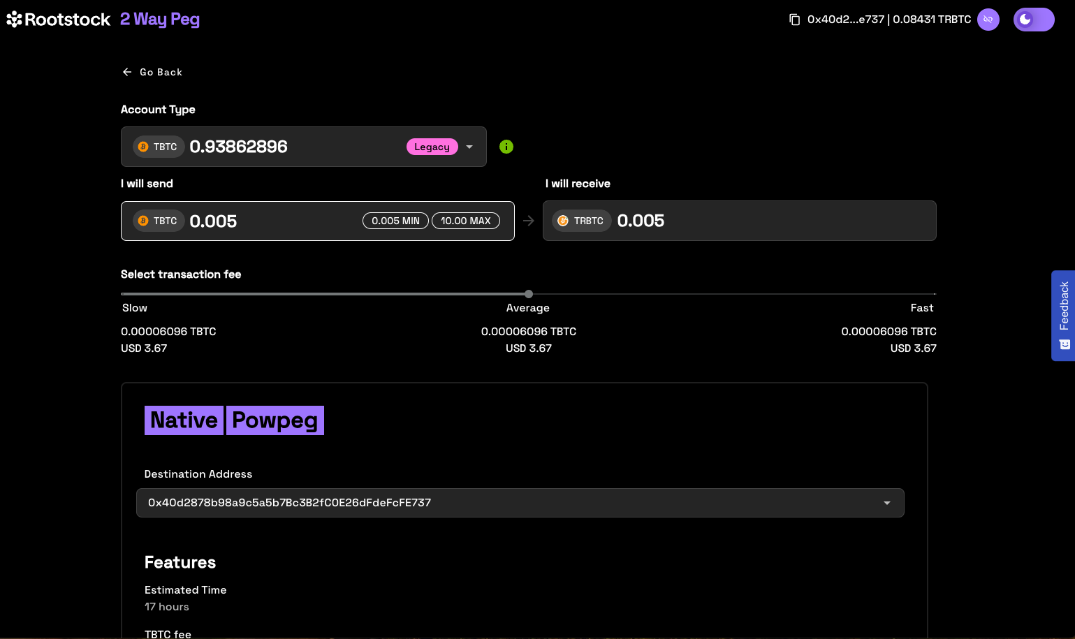
Task: Copy the wallet address with the clipboard icon
Action: click(794, 20)
